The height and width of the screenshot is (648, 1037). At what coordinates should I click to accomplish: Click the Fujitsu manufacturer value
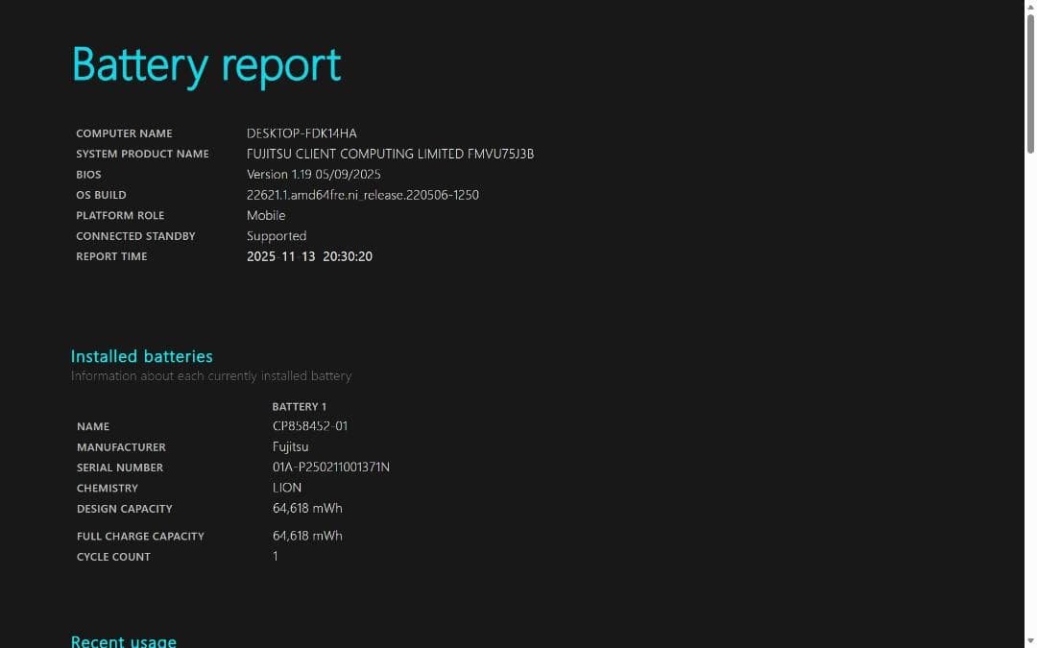pyautogui.click(x=290, y=446)
